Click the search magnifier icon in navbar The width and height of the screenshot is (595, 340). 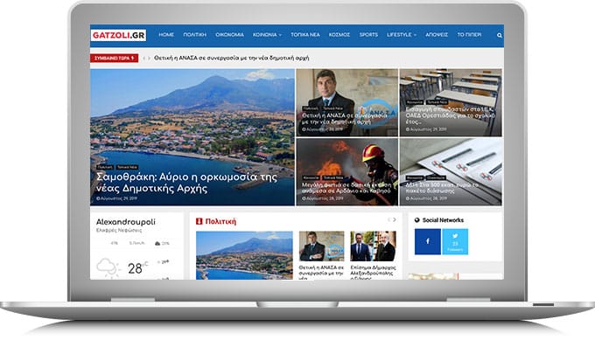(x=500, y=35)
